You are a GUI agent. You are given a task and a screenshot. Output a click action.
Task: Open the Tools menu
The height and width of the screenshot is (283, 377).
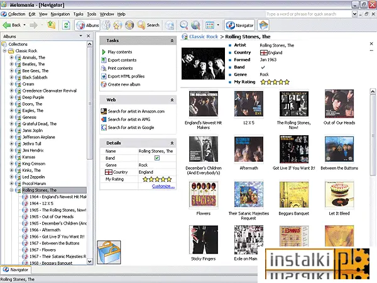point(91,14)
